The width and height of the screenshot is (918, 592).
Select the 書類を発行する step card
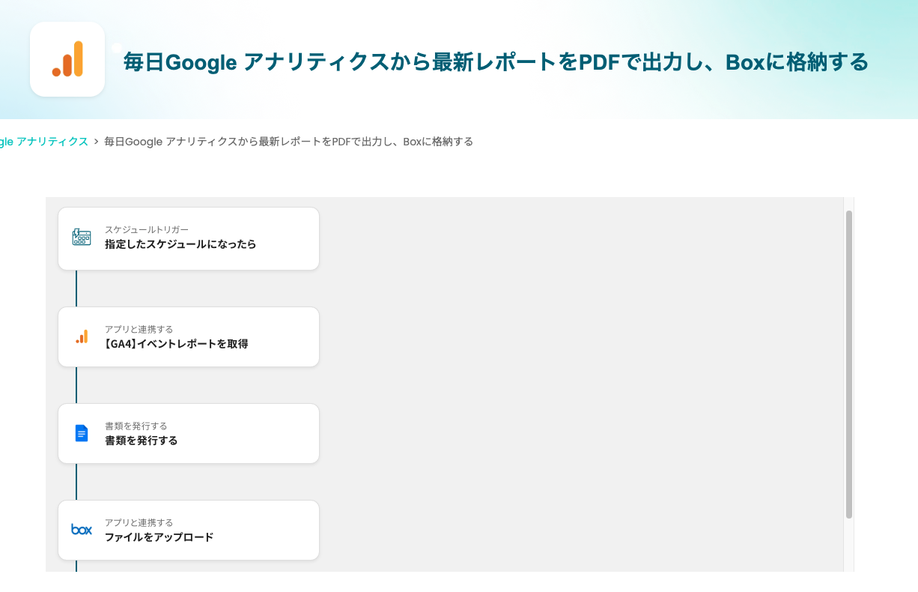[x=189, y=433]
